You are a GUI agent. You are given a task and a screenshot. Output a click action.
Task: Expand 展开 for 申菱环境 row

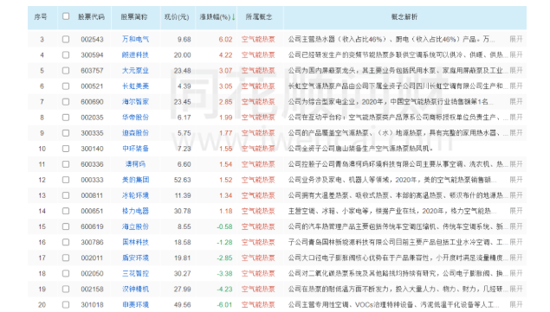pos(516,304)
